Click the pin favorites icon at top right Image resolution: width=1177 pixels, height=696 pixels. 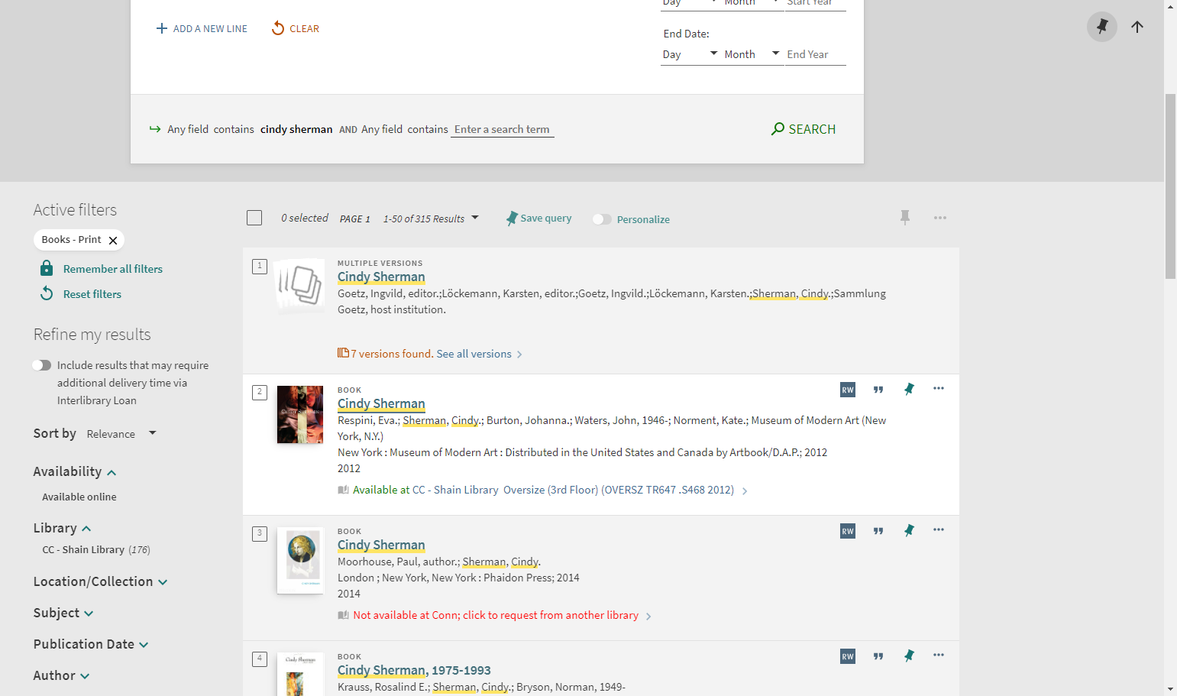[x=1101, y=27]
